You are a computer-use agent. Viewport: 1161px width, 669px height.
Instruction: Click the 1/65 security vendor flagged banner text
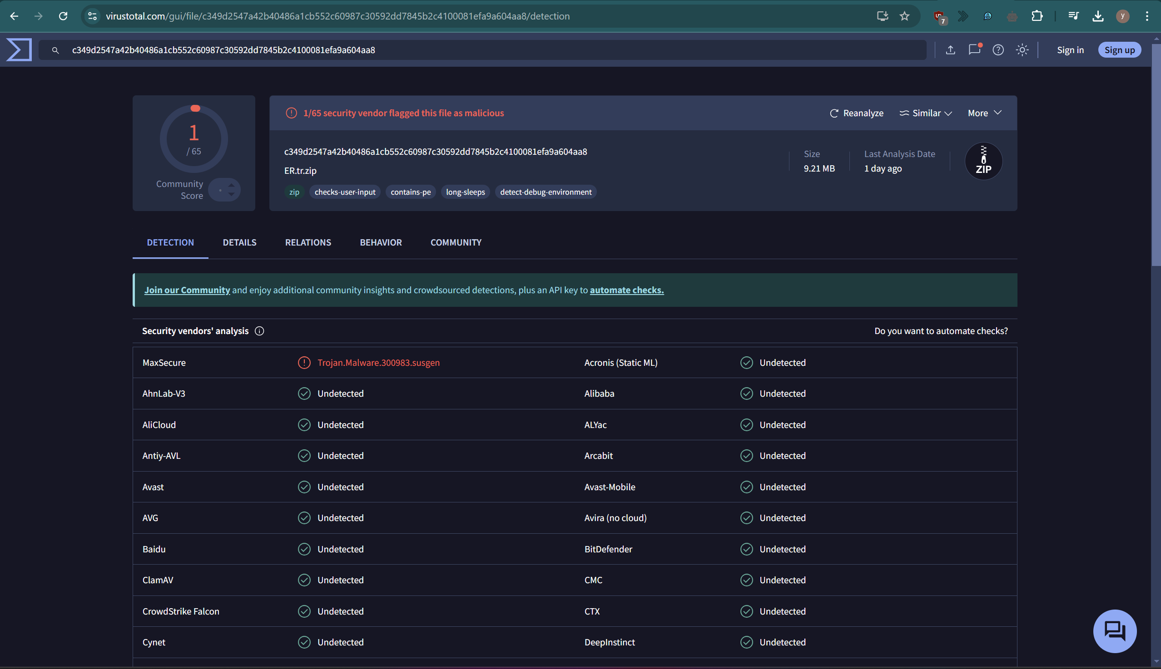(403, 113)
